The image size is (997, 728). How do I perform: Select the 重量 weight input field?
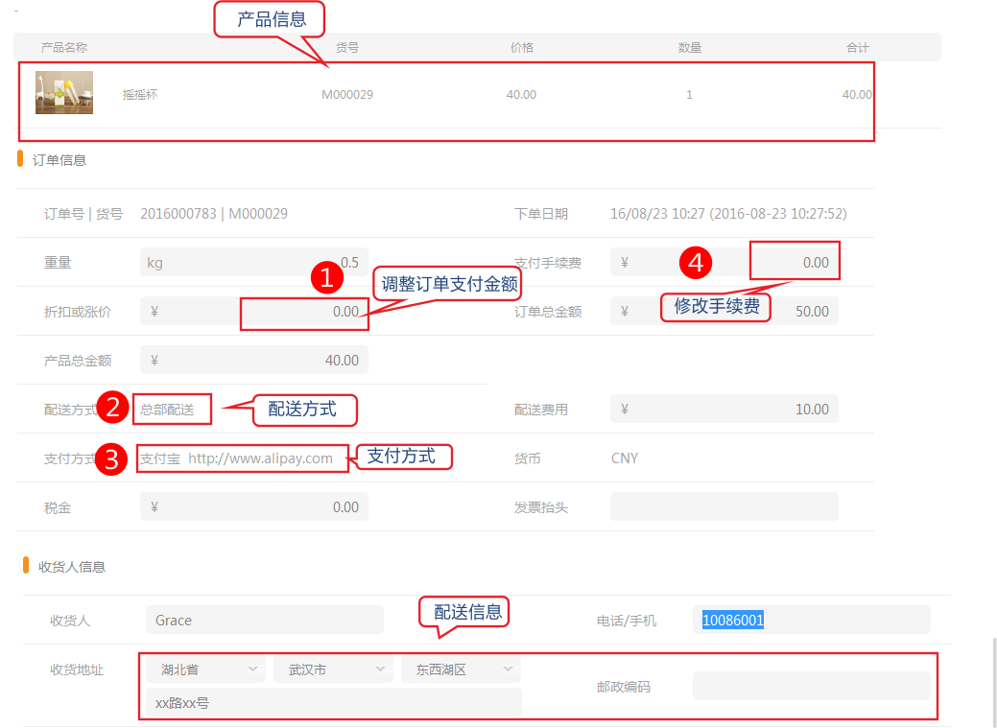click(253, 263)
